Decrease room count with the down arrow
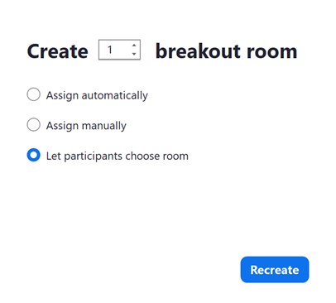This screenshot has width=336, height=303. pyautogui.click(x=134, y=54)
